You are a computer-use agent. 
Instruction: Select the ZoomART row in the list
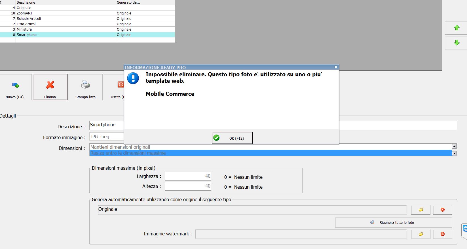[x=87, y=13]
